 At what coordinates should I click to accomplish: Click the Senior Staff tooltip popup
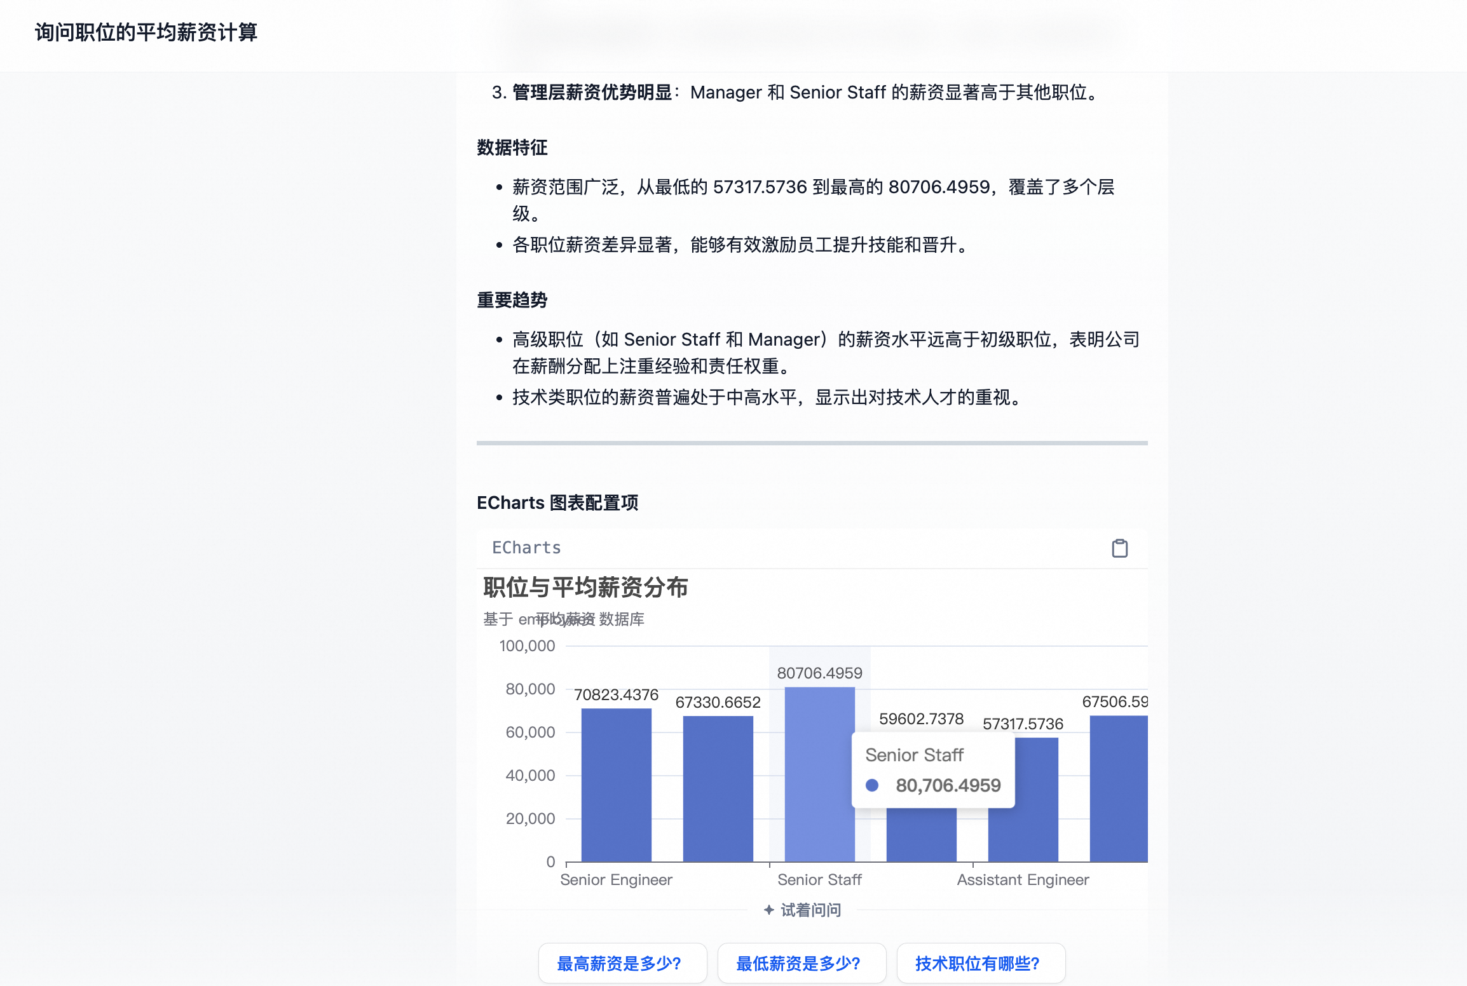coord(933,769)
